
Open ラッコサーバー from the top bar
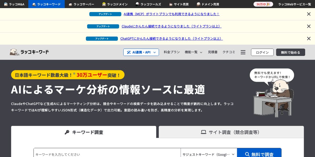coord(81,4)
